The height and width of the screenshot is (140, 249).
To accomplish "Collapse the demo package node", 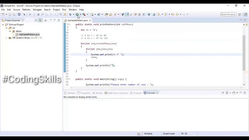I will point(10,31).
